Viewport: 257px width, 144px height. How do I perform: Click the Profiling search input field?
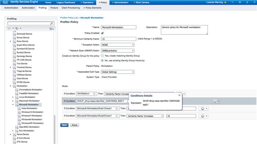click(x=31, y=23)
